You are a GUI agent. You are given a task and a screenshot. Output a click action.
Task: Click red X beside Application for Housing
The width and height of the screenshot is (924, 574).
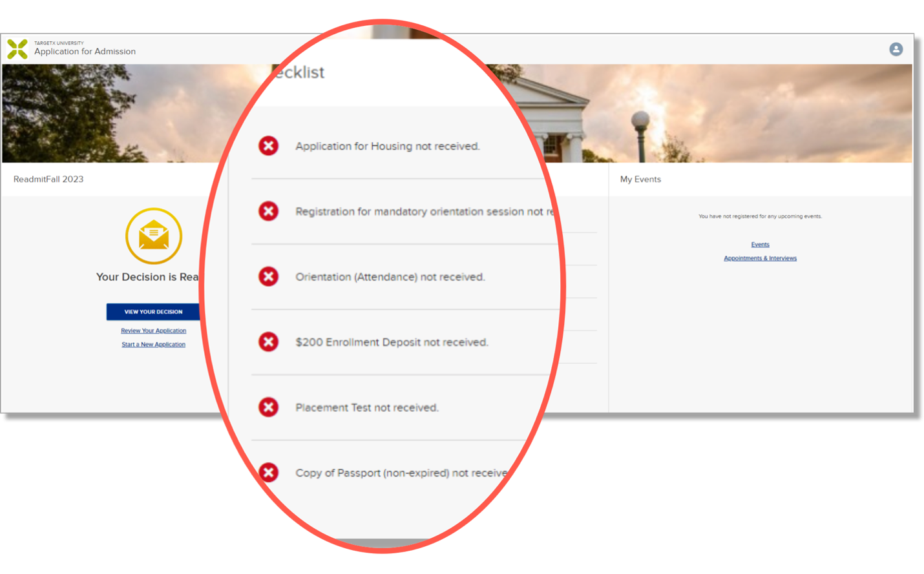[269, 146]
